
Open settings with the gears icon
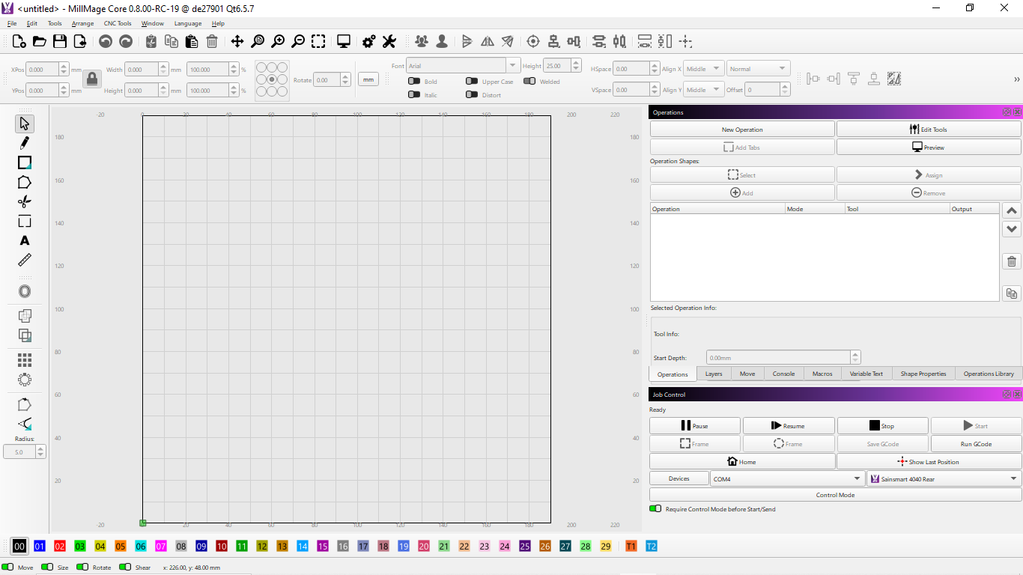[368, 41]
